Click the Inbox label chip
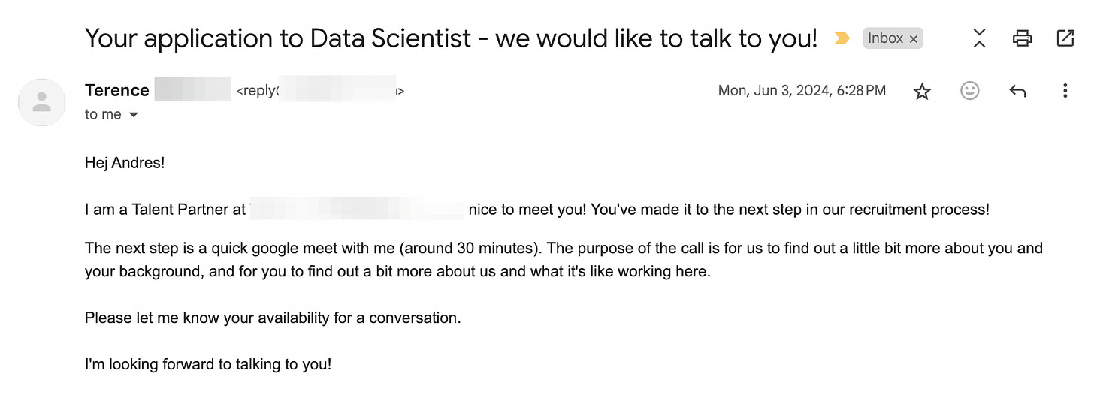 tap(885, 38)
